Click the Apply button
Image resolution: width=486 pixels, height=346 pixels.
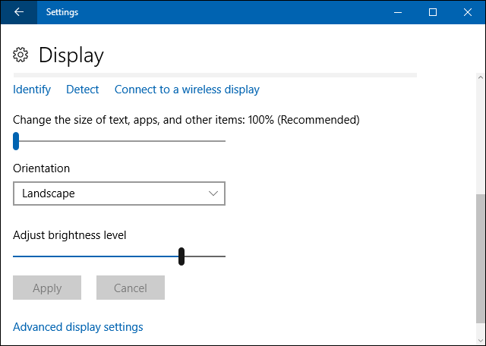pyautogui.click(x=47, y=288)
